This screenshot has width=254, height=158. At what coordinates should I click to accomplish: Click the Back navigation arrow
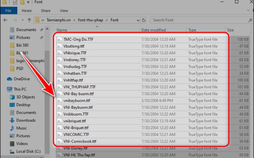tap(5, 20)
